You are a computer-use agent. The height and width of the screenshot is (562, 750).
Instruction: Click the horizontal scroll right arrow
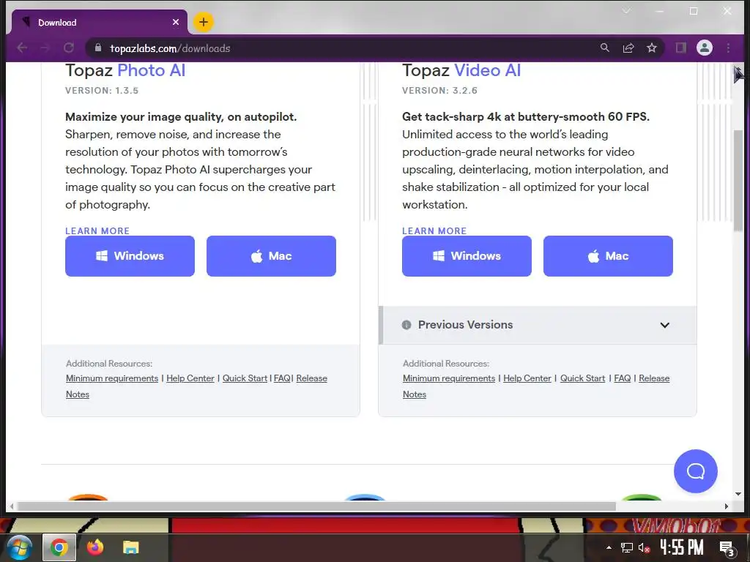click(x=727, y=506)
